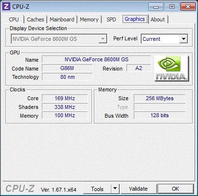Click the version text Ver. 1.67.1.x64
Screen dimensions: 198x196
point(58,190)
